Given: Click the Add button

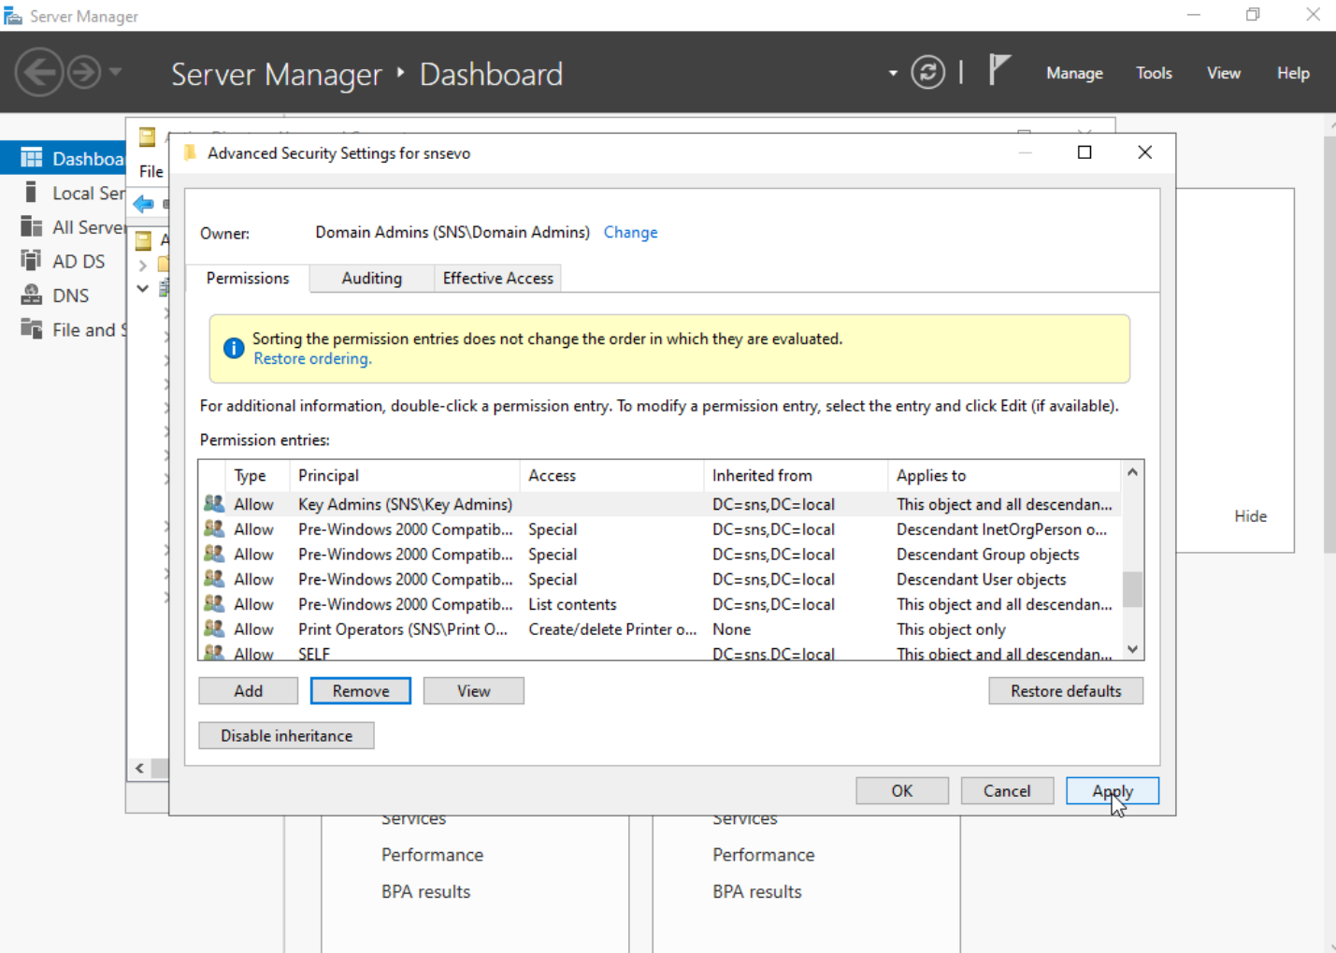Looking at the screenshot, I should [248, 691].
